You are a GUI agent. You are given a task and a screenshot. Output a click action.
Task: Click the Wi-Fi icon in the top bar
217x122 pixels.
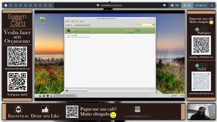tap(98, 5)
